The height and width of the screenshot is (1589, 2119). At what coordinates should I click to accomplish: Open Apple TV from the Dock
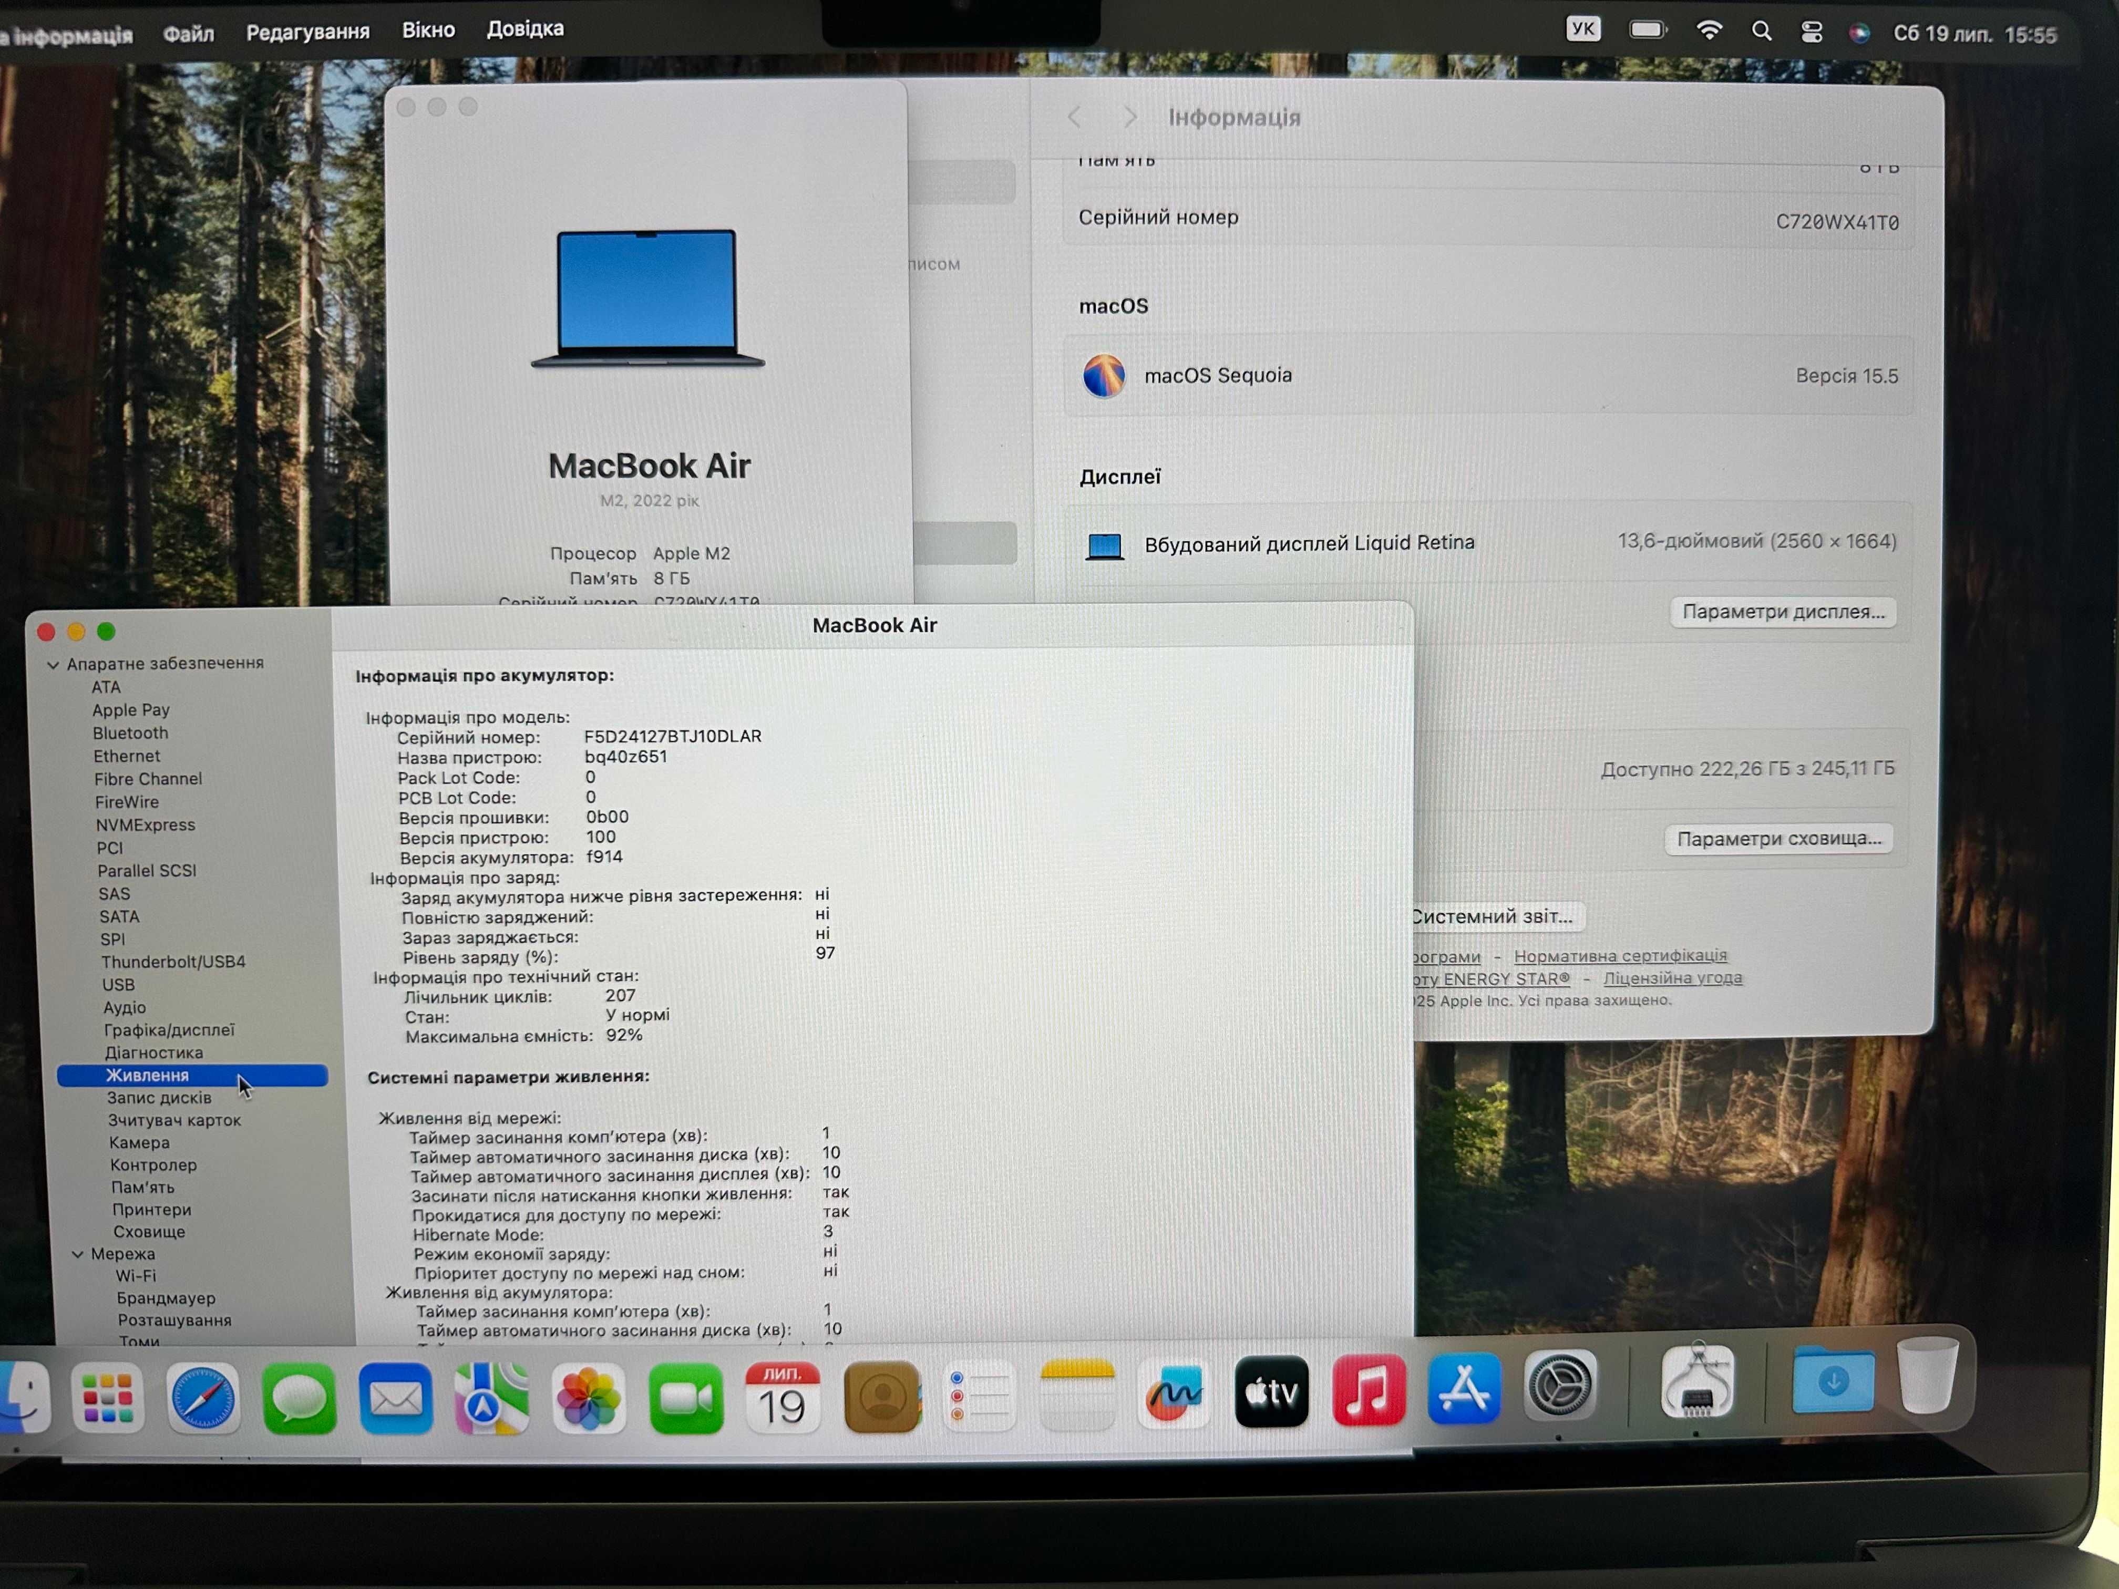(x=1271, y=1392)
